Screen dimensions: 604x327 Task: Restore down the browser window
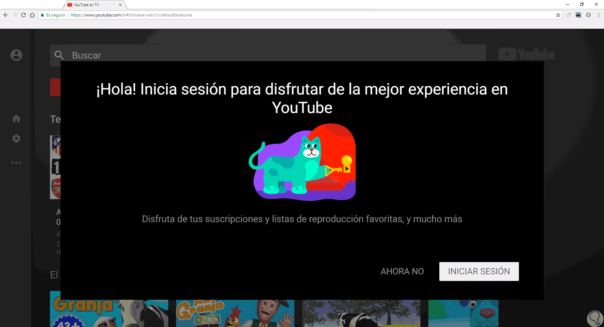[582, 4]
